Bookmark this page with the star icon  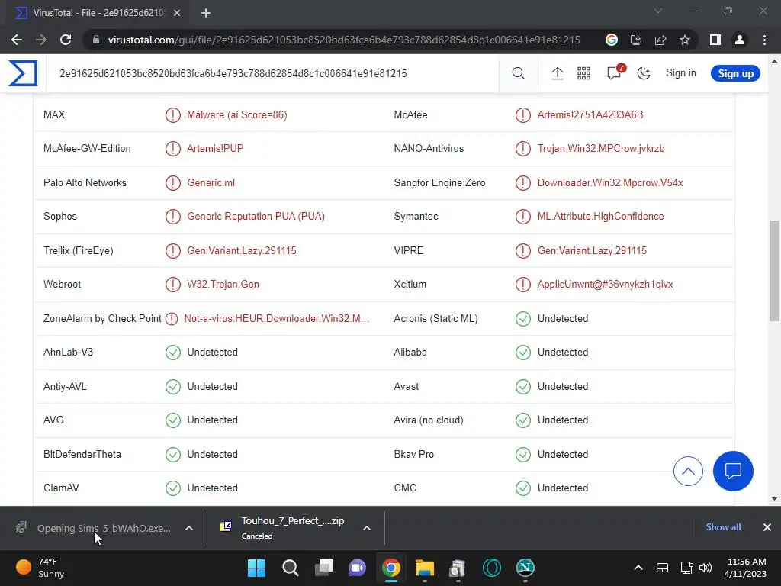[685, 40]
